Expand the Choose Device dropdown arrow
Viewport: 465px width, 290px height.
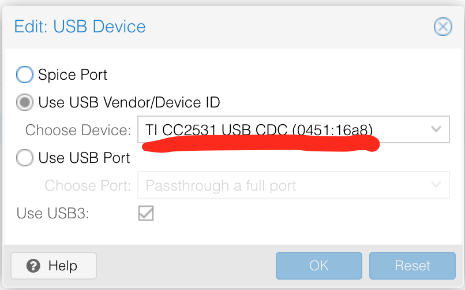tap(436, 129)
